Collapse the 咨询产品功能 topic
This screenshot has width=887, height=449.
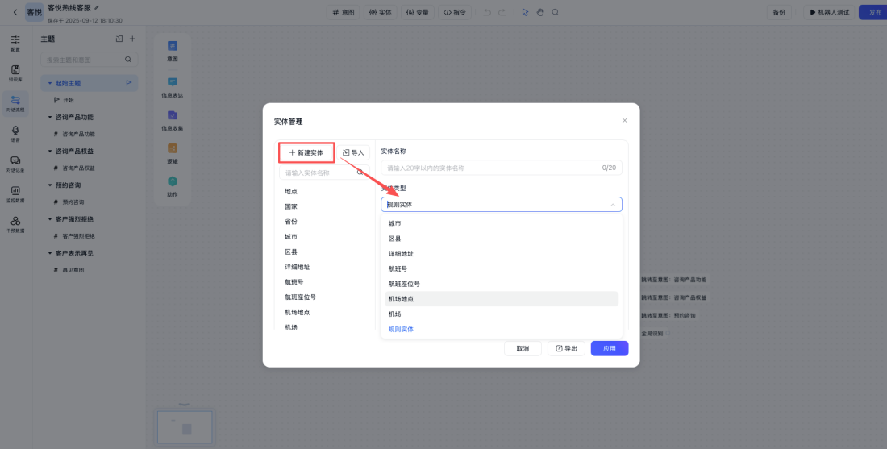coord(50,117)
